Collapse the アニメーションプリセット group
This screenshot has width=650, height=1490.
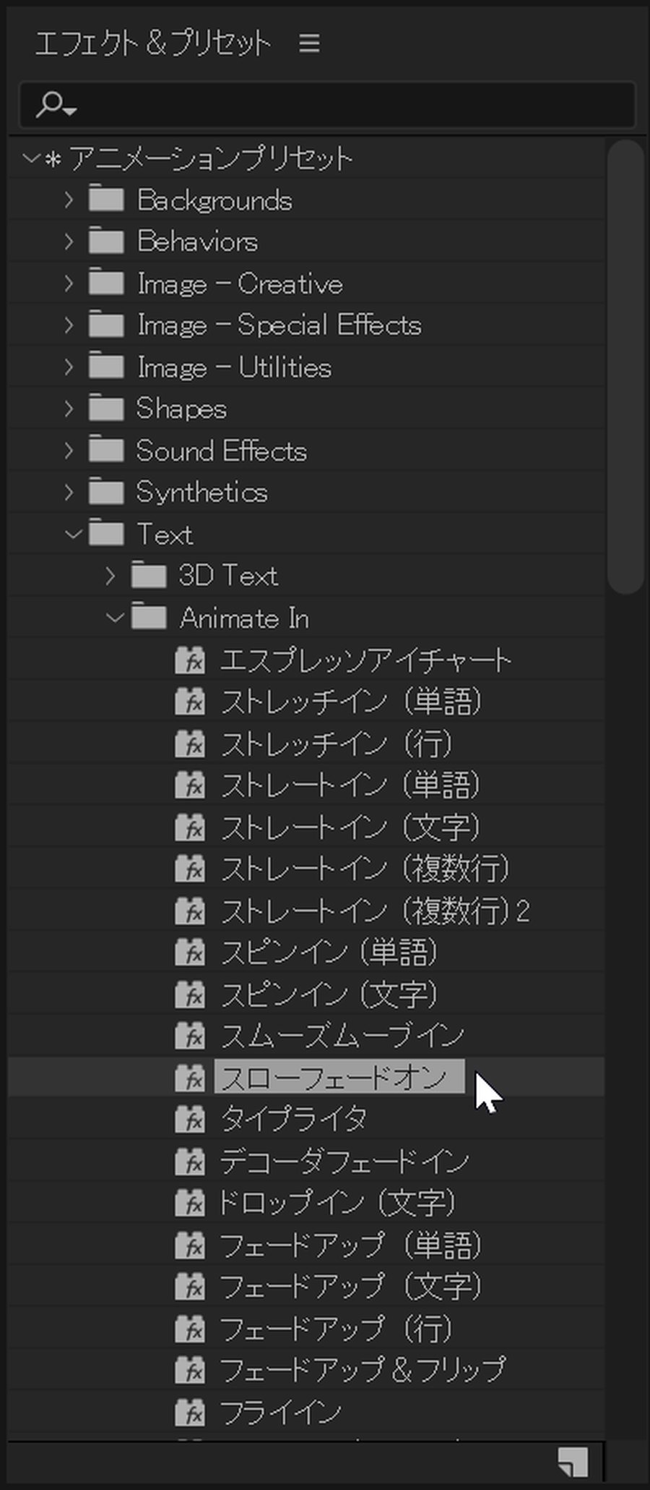pyautogui.click(x=31, y=157)
